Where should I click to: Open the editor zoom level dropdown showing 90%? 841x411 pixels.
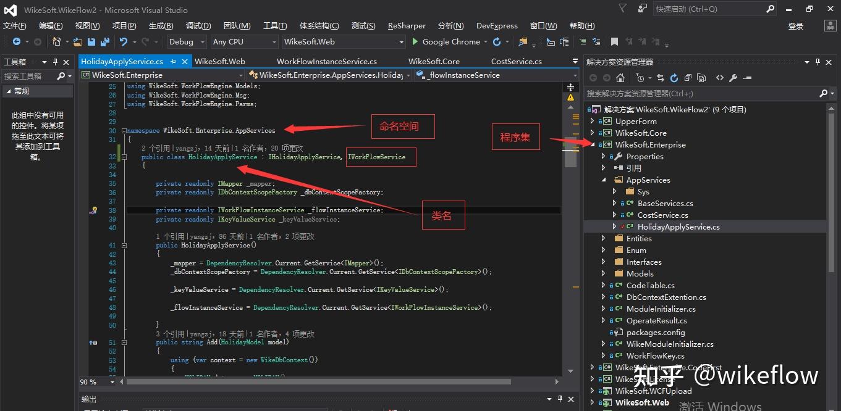point(96,382)
